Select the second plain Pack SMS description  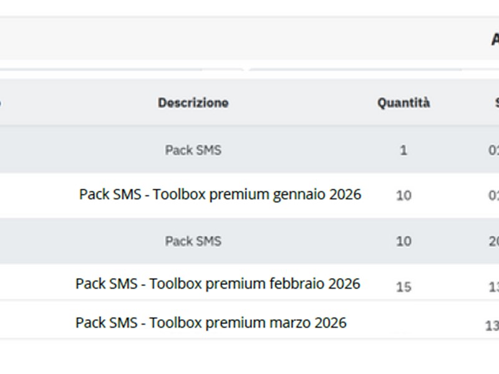click(193, 241)
